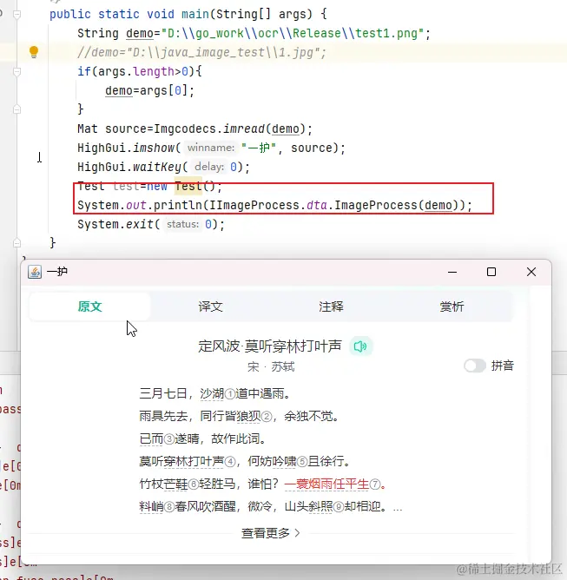Switch to the 译文 tab
This screenshot has width=567, height=580.
pos(210,306)
